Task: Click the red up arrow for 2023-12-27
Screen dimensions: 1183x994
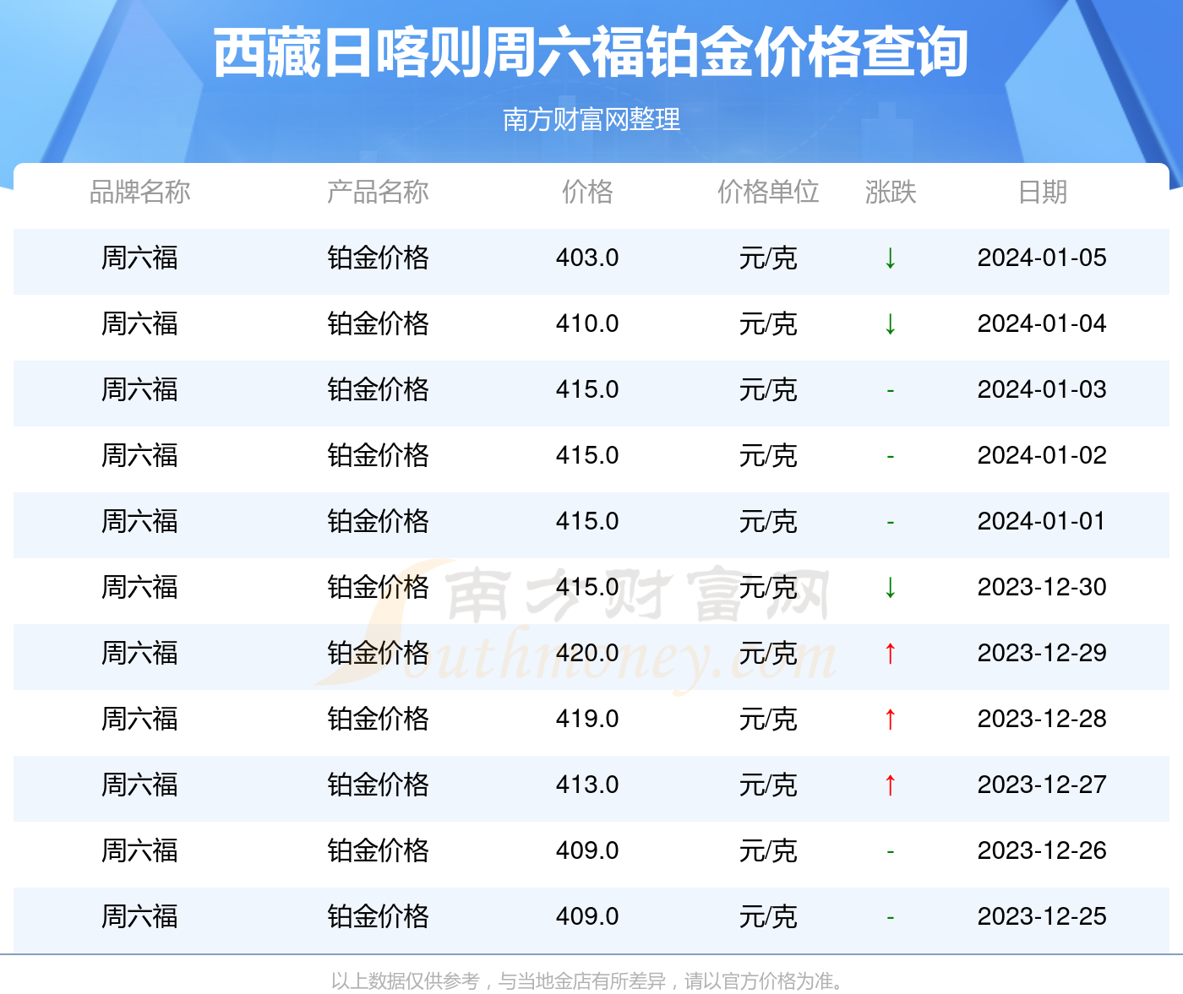Action: coord(890,785)
